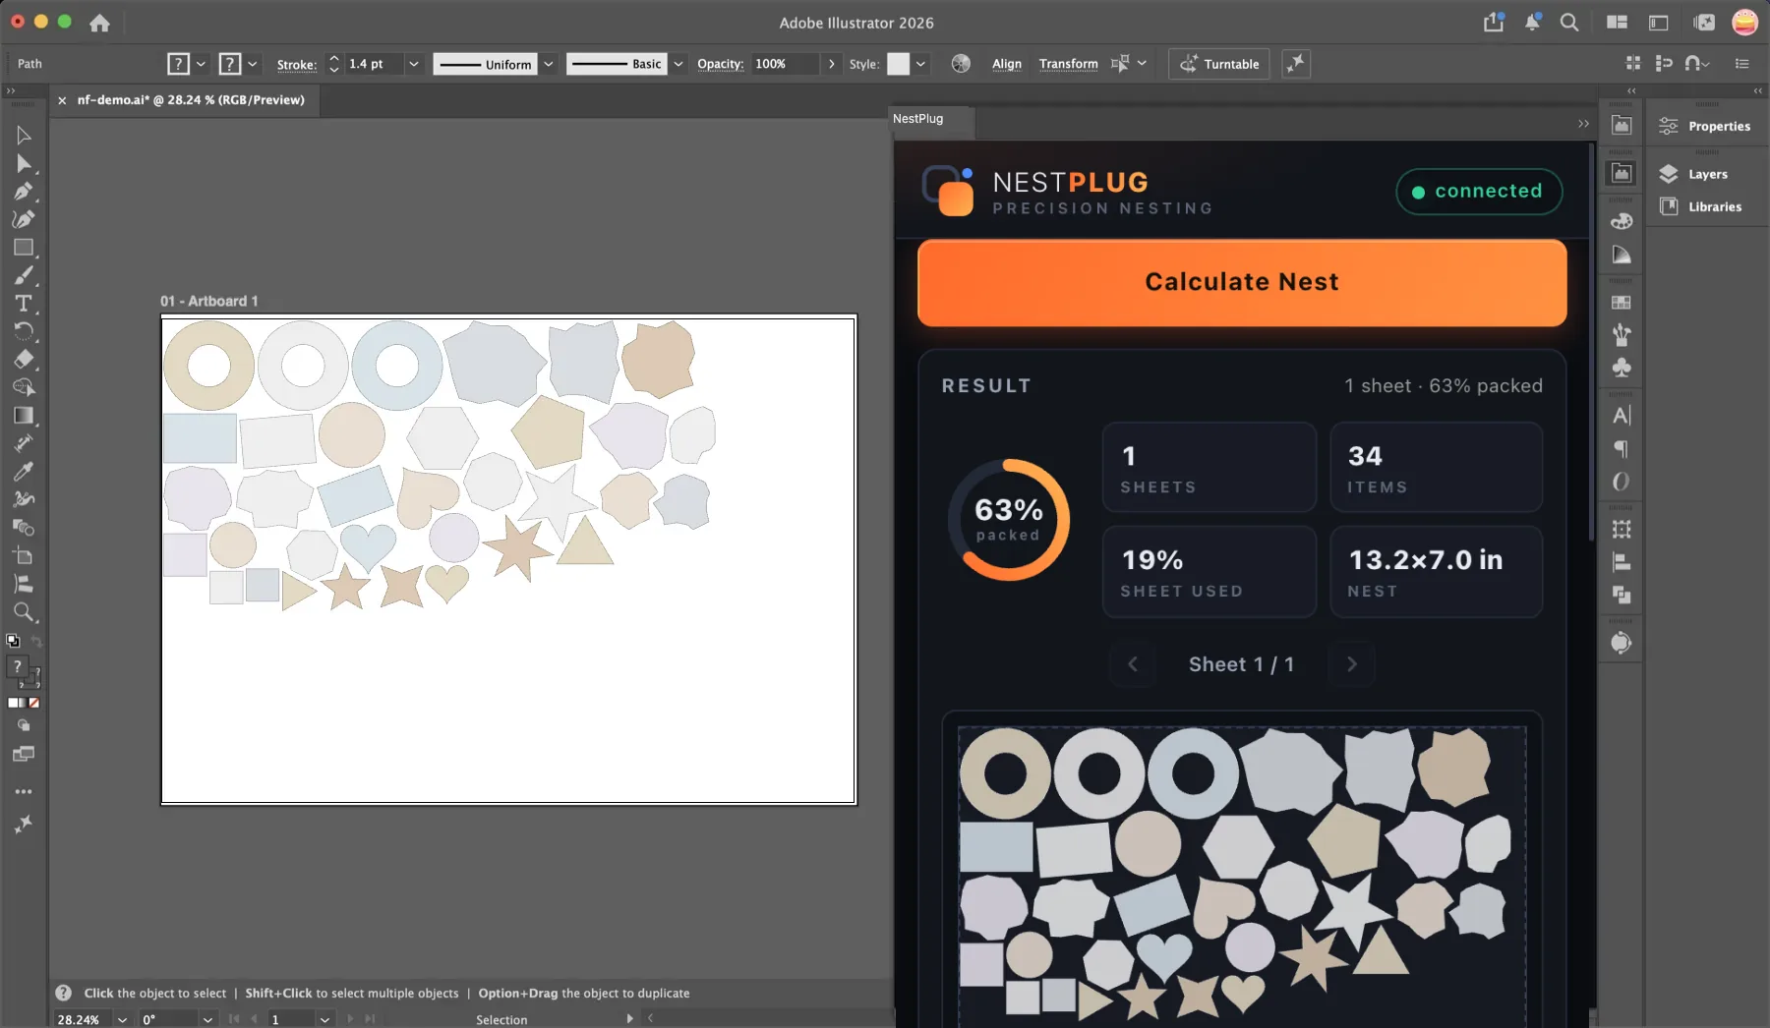
Task: Expand the Opacity slider arrow
Action: click(832, 64)
